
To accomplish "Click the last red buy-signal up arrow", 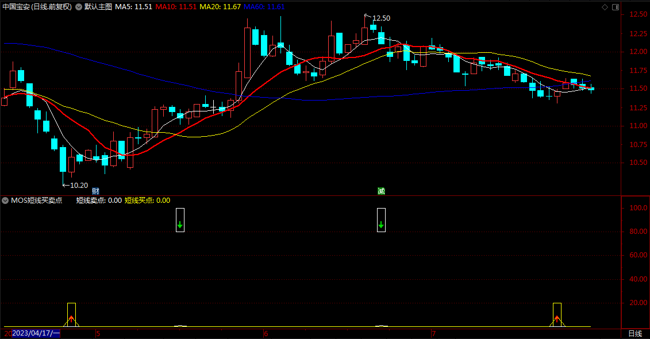I will tap(557, 319).
